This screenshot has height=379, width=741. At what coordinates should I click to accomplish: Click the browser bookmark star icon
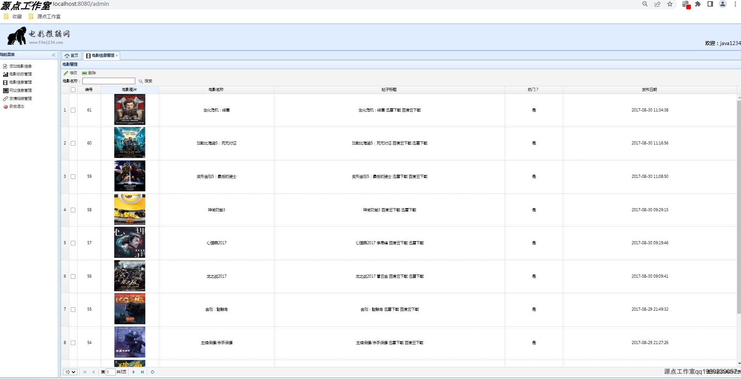(x=670, y=4)
